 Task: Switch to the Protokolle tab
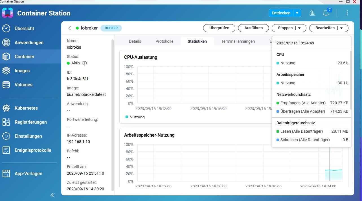coord(164,41)
